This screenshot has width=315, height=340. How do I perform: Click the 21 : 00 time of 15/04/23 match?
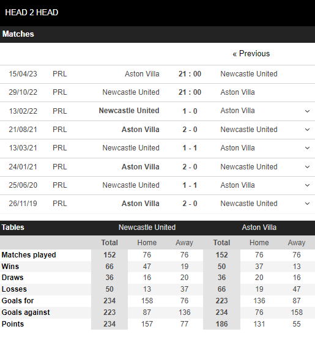[x=190, y=74]
